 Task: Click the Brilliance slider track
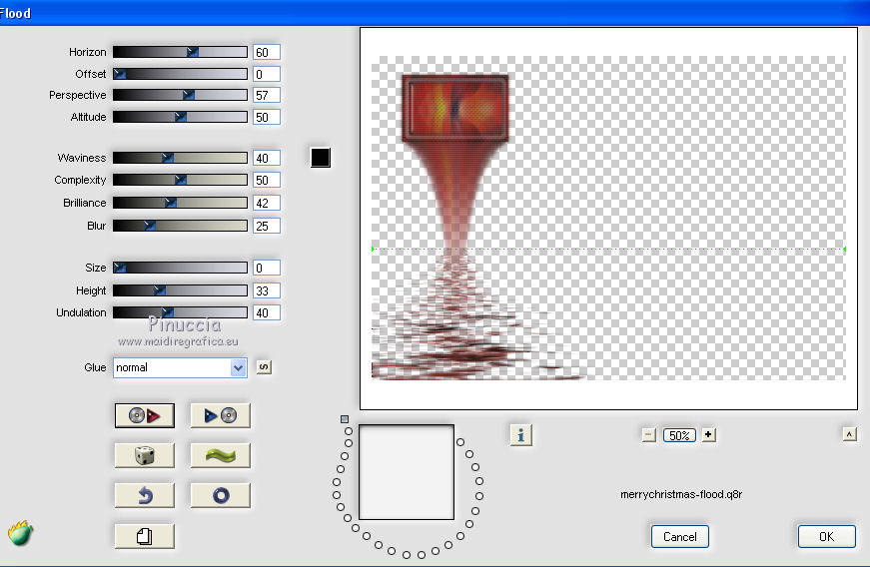pos(181,203)
